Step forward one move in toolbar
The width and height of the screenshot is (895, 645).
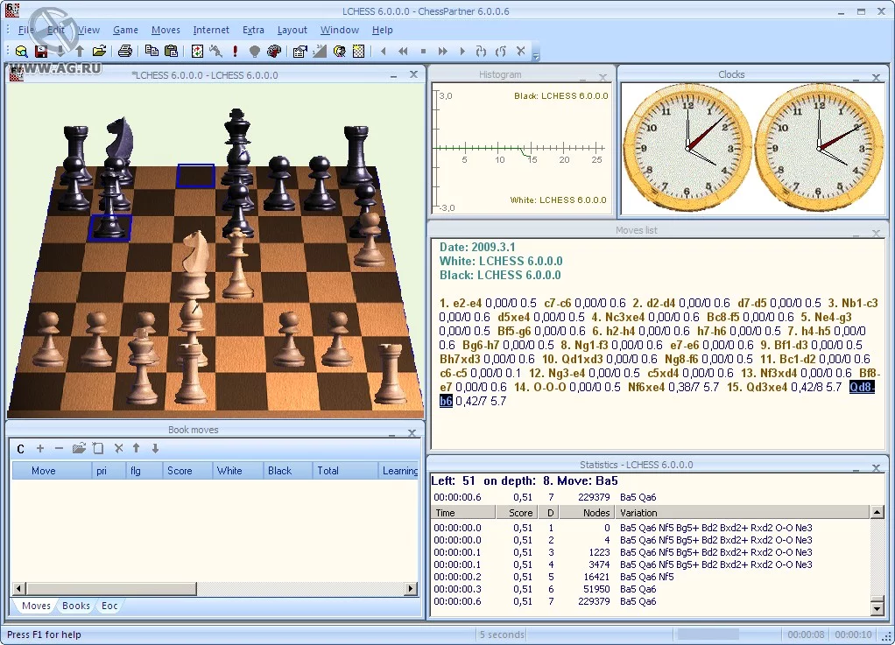(x=462, y=52)
